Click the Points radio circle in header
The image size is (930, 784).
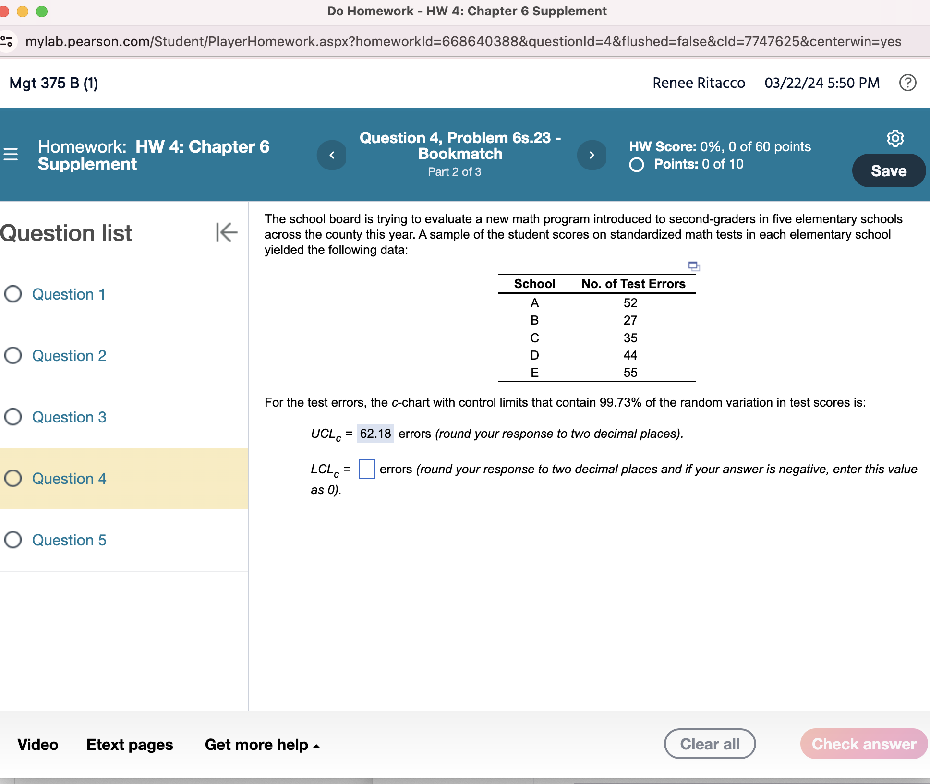point(636,165)
